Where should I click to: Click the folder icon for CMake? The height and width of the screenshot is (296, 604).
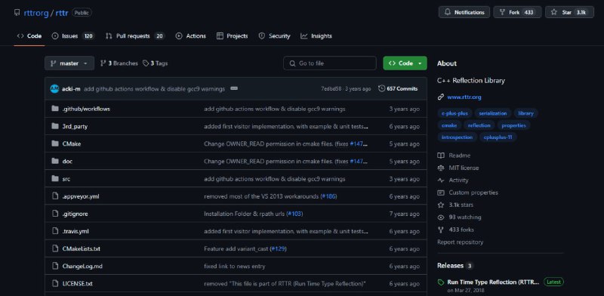[55, 143]
